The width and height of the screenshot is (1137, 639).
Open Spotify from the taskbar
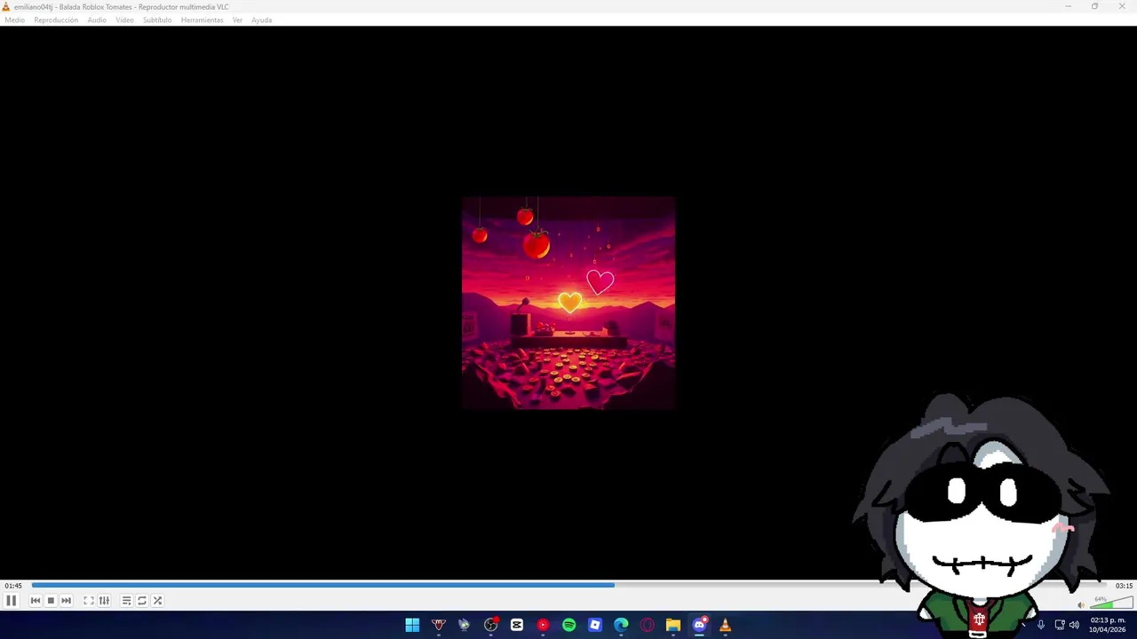tap(568, 625)
